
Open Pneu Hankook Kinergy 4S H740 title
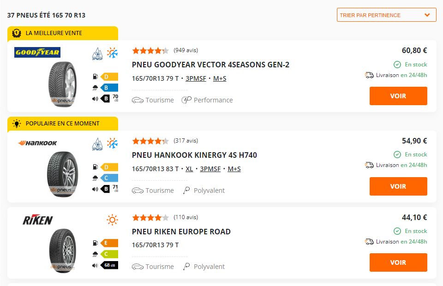pos(194,155)
